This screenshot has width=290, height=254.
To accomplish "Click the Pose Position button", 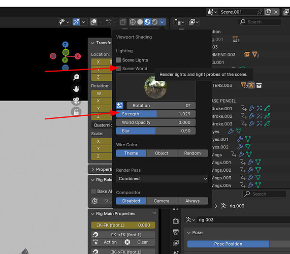I will pyautogui.click(x=228, y=244).
